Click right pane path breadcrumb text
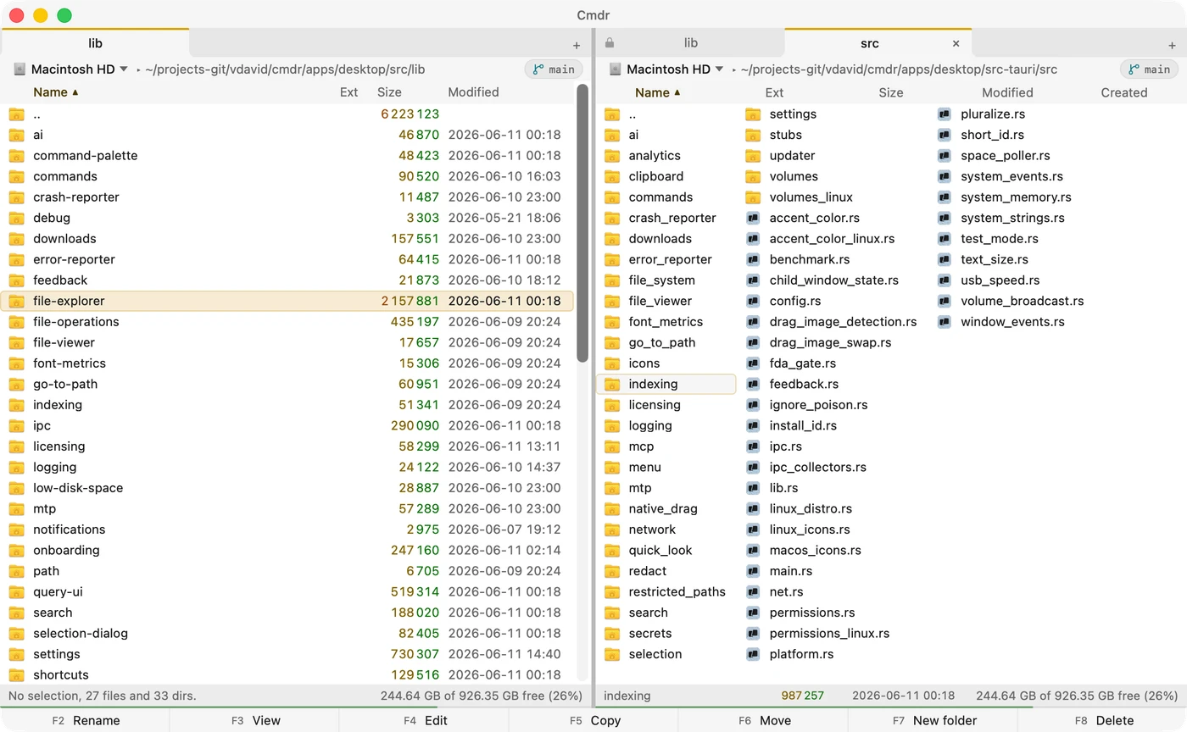Image resolution: width=1187 pixels, height=732 pixels. click(899, 69)
